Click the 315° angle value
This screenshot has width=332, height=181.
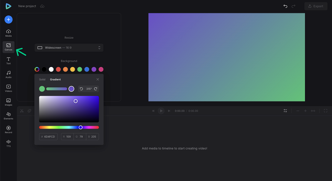89,89
